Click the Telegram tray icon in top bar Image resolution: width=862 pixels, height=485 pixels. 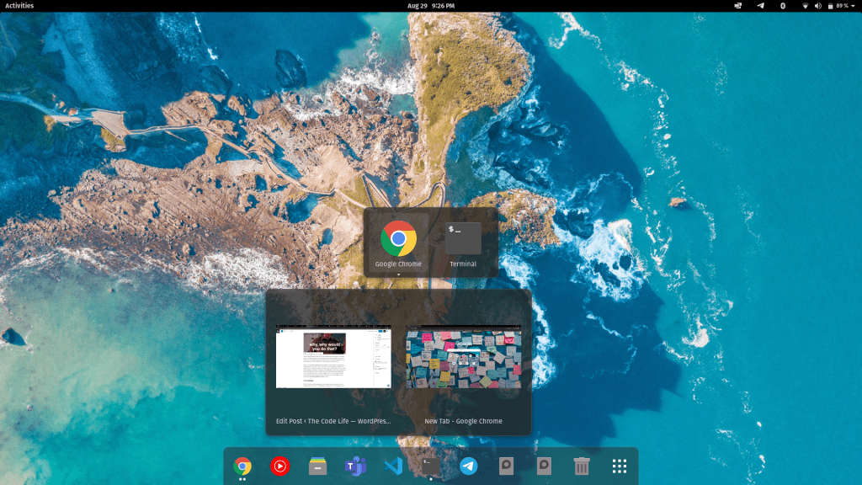761,6
